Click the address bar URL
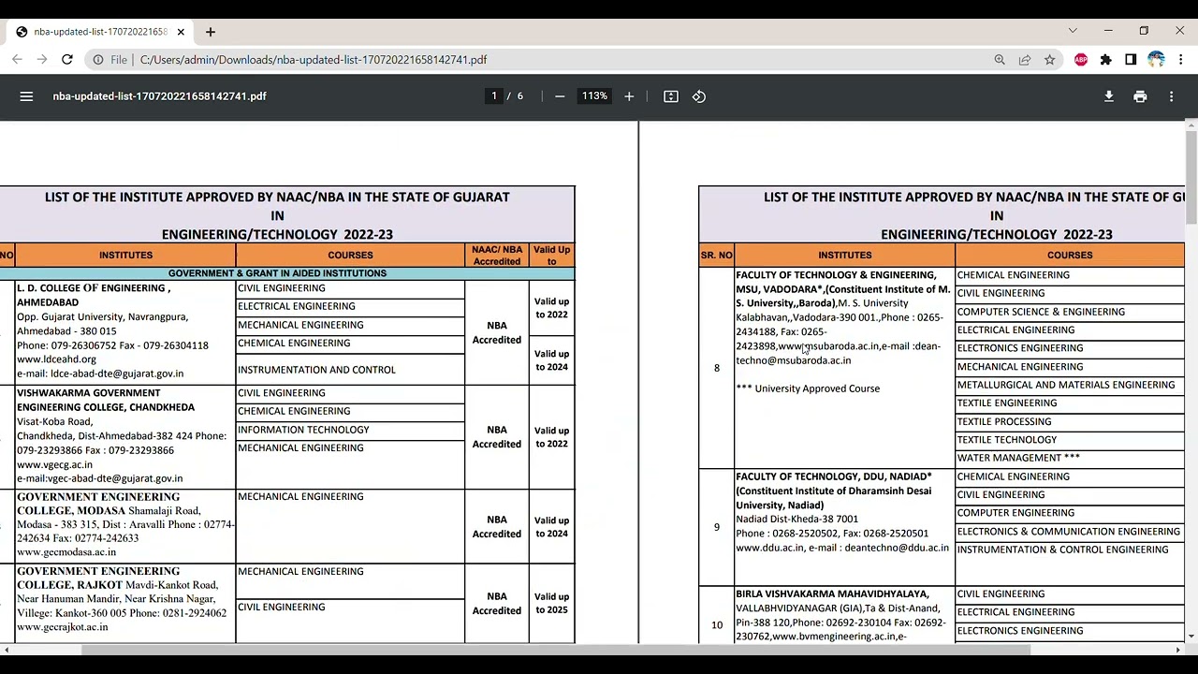 (x=314, y=60)
